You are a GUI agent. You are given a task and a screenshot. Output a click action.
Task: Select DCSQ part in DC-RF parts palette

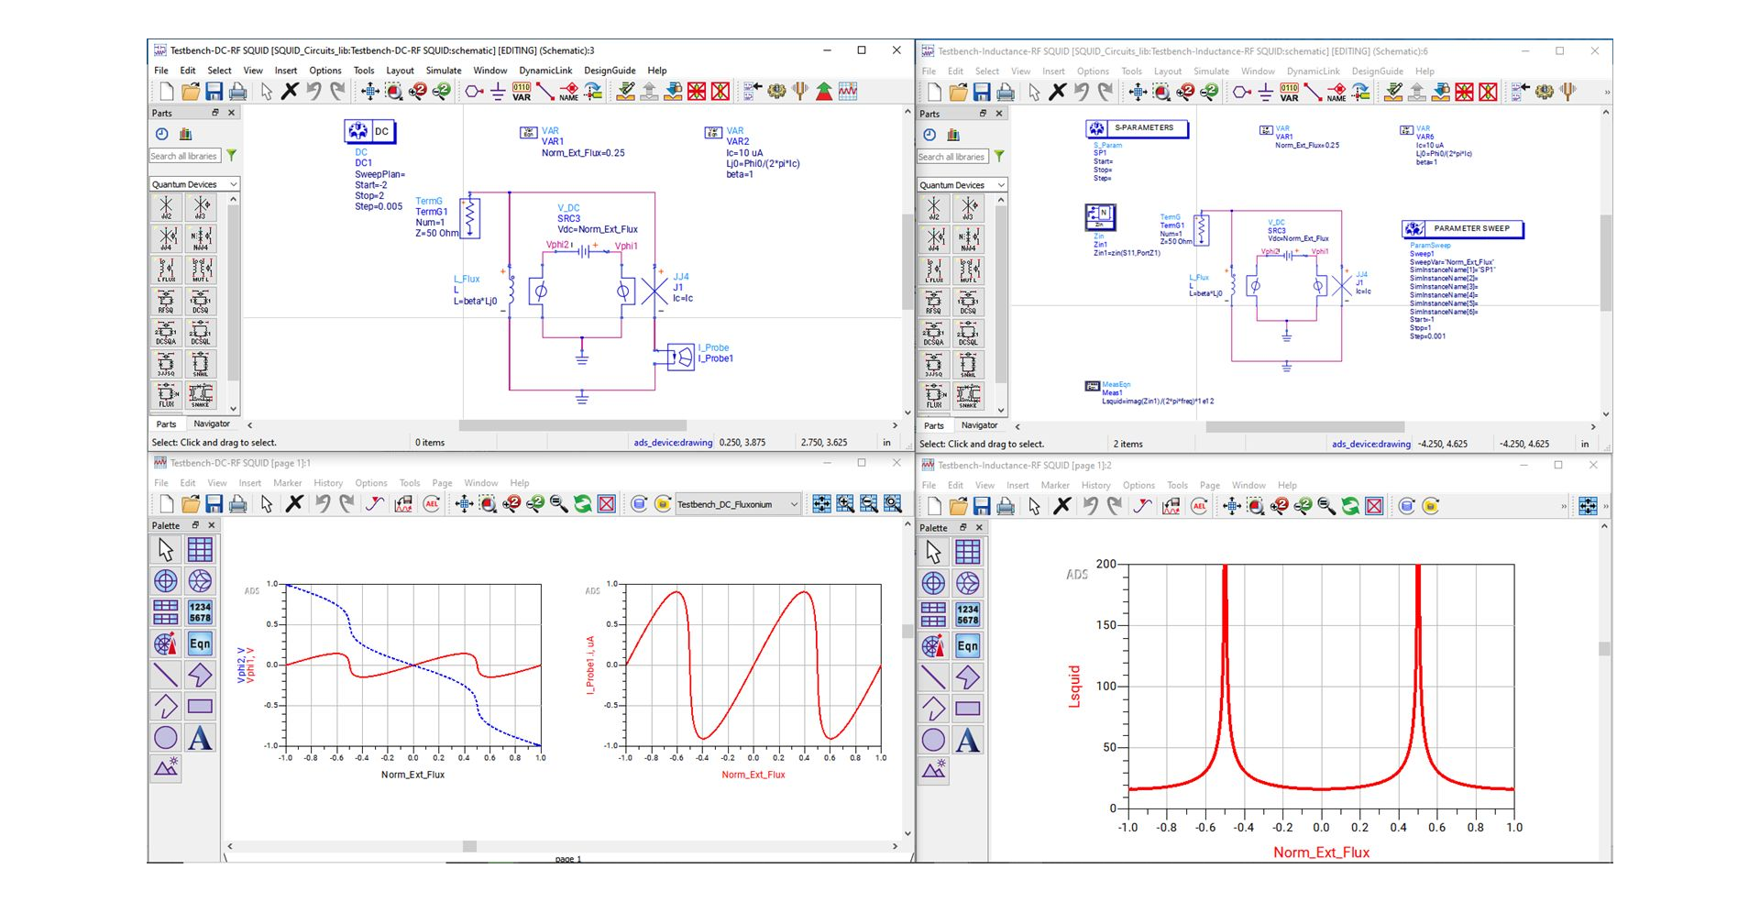pos(200,302)
